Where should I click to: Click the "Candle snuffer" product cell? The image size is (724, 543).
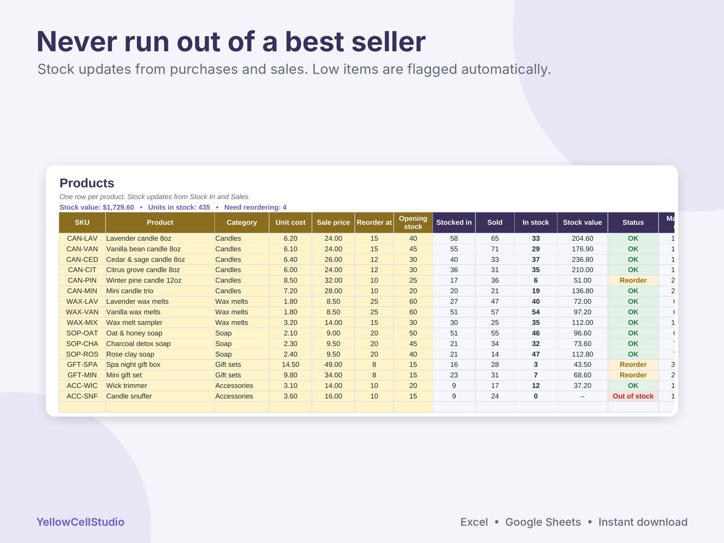[x=160, y=396]
